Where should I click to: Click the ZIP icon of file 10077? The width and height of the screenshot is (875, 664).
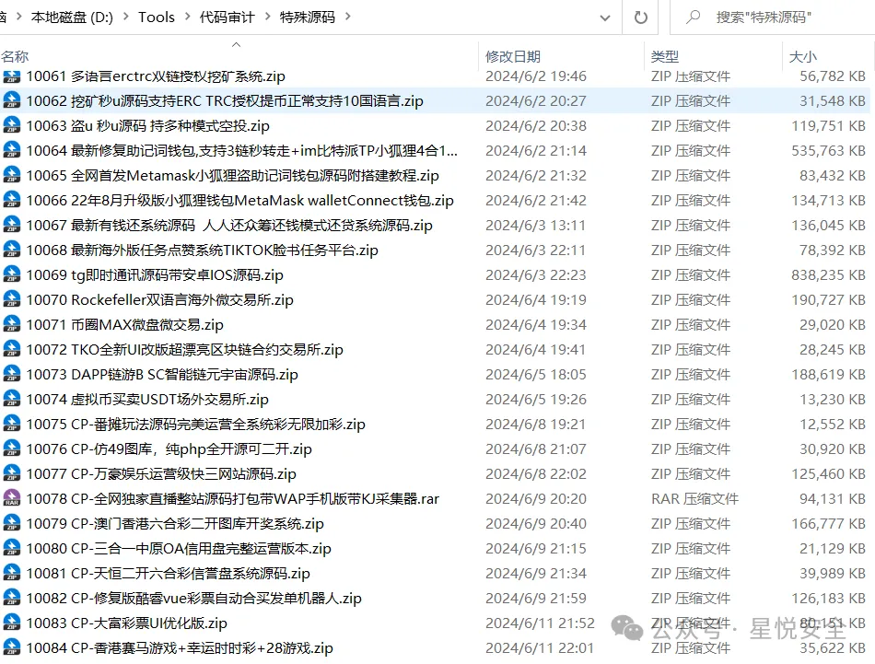[x=12, y=473]
